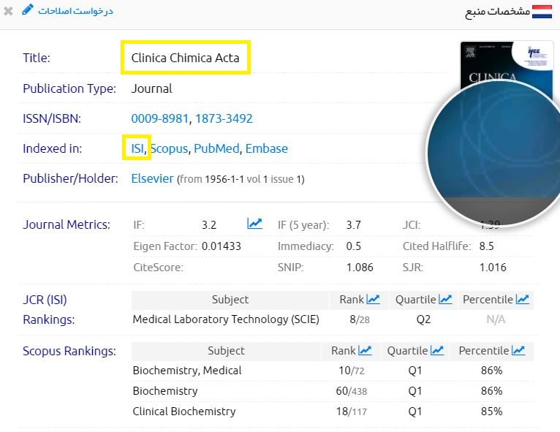Open ISSN 1873-3492 link

[x=224, y=118]
